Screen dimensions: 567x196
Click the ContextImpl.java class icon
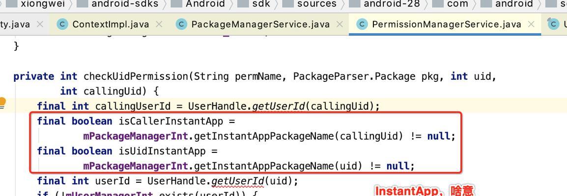[x=62, y=24]
